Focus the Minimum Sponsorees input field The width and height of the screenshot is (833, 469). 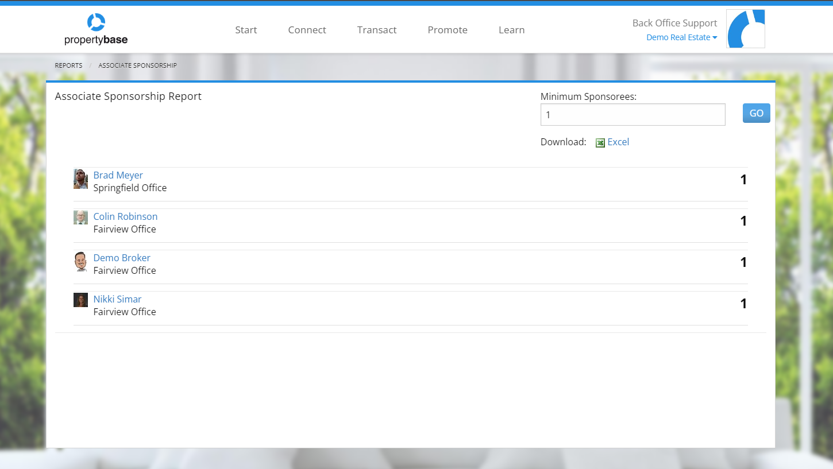[x=633, y=115]
